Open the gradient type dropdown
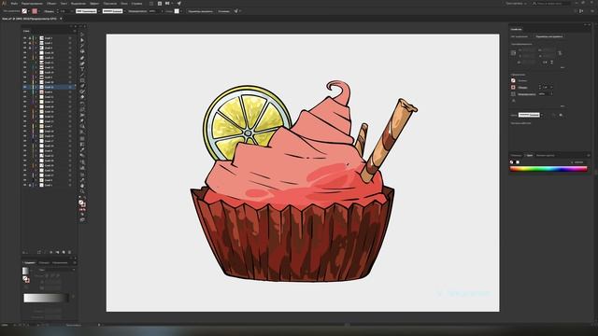598x336 pixels. click(x=57, y=270)
